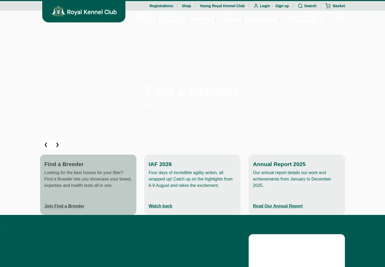This screenshot has width=385, height=267.
Task: Visit Young Royal Kennel Club page
Action: (222, 6)
